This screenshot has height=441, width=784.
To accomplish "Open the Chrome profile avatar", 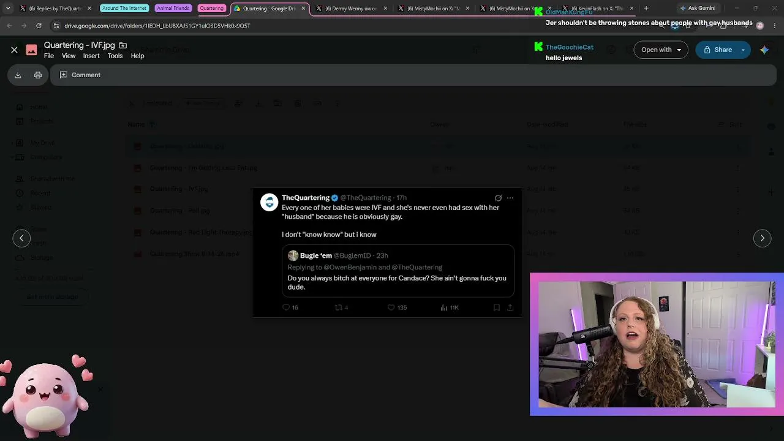I will coord(760,26).
